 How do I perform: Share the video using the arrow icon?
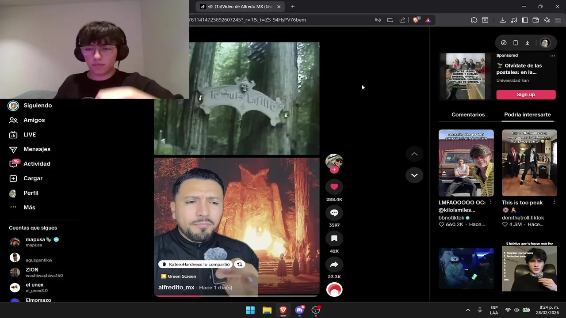(x=334, y=265)
